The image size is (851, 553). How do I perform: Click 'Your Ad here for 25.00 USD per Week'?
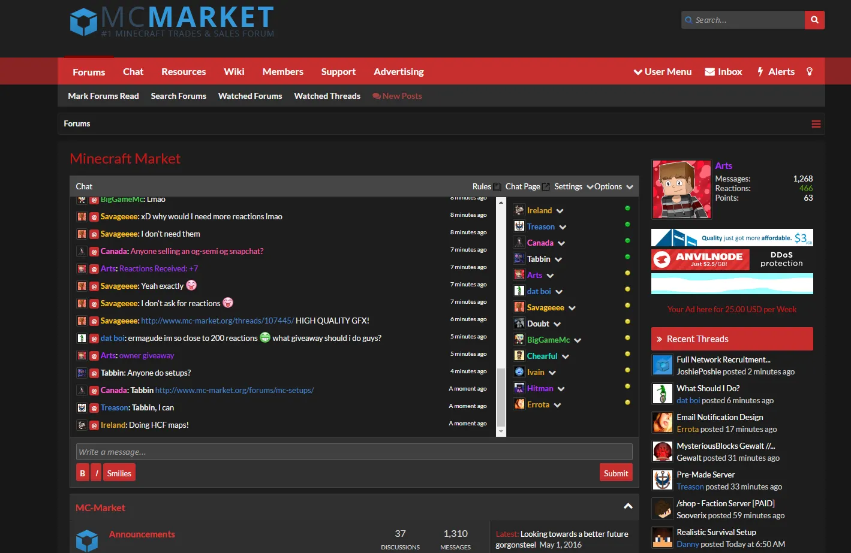(x=732, y=310)
